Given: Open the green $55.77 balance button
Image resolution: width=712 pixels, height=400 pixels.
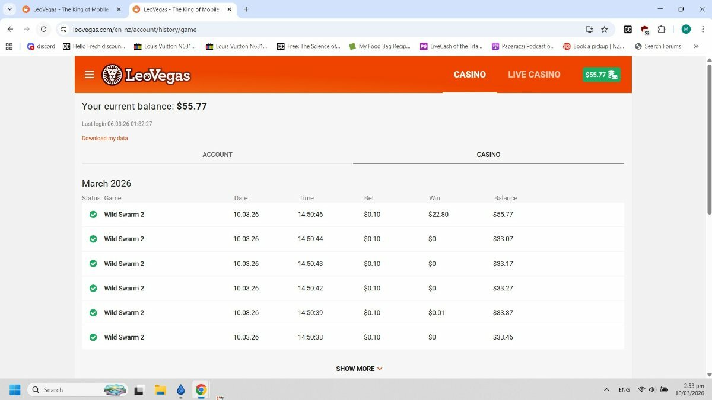Looking at the screenshot, I should click(x=602, y=75).
